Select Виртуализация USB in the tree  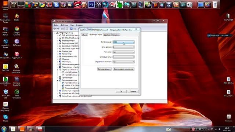coord(70,43)
